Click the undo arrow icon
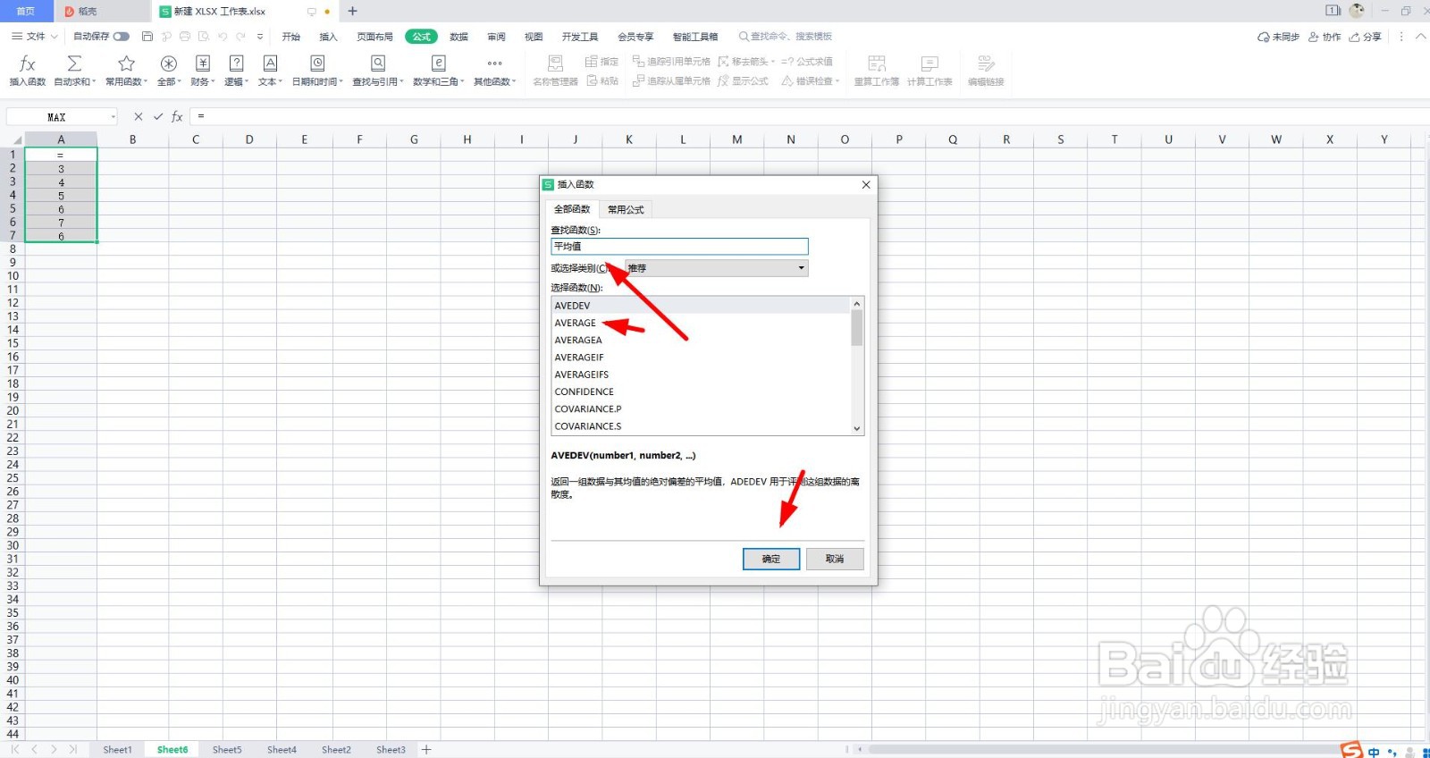The image size is (1430, 758). 223,37
